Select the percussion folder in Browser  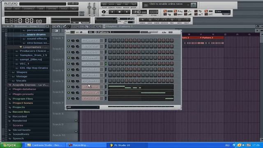tap(35, 30)
